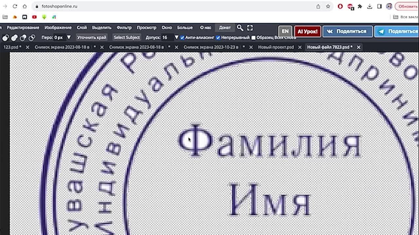Open the orange cloud bookmark icon
The height and width of the screenshot is (235, 419).
coord(15,17)
